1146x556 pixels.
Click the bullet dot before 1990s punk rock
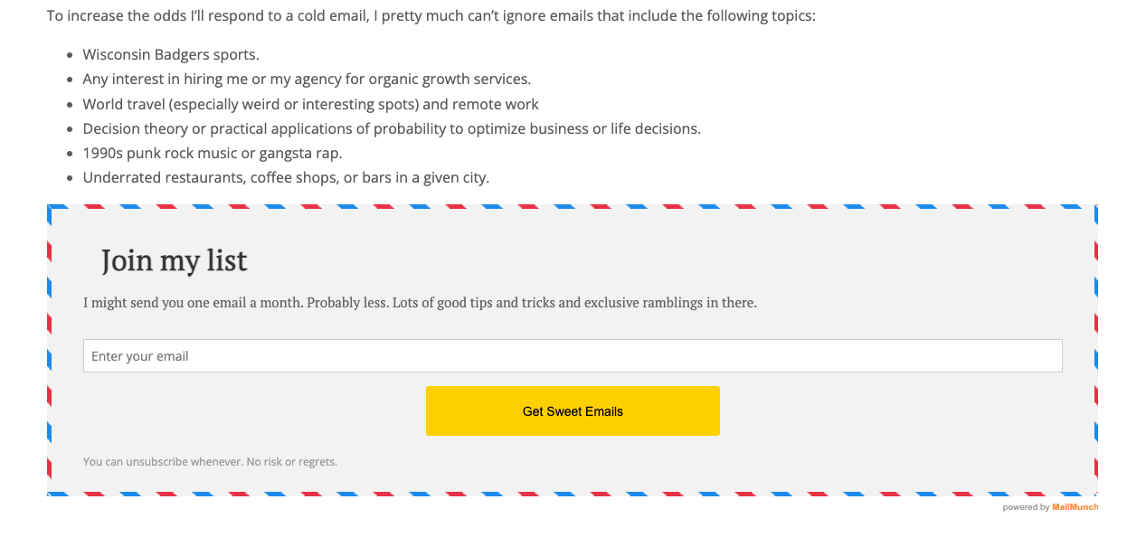tap(70, 153)
